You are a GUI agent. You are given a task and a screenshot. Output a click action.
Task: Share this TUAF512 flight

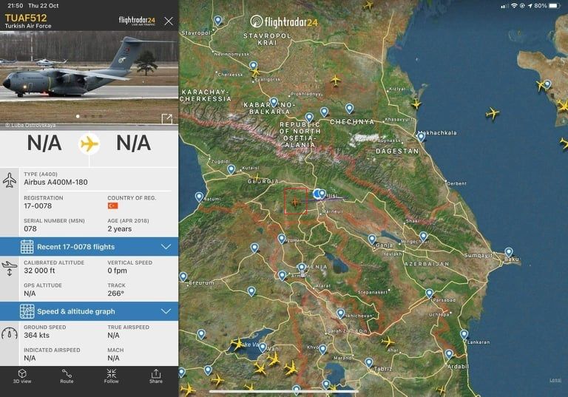click(156, 376)
